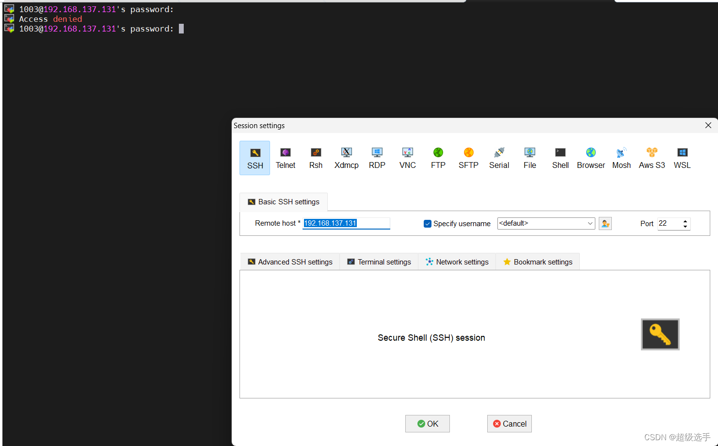The width and height of the screenshot is (718, 446).
Task: Click the user credentials manager icon
Action: [605, 223]
